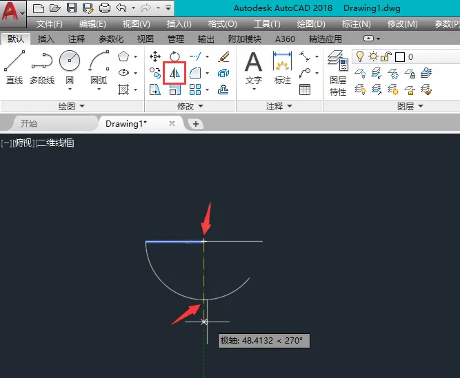
Task: Select the Line (直线) drawing tool
Action: click(14, 67)
